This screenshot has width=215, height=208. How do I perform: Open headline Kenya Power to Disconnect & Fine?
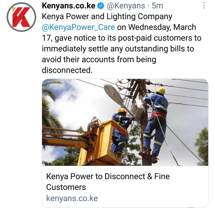tap(108, 176)
